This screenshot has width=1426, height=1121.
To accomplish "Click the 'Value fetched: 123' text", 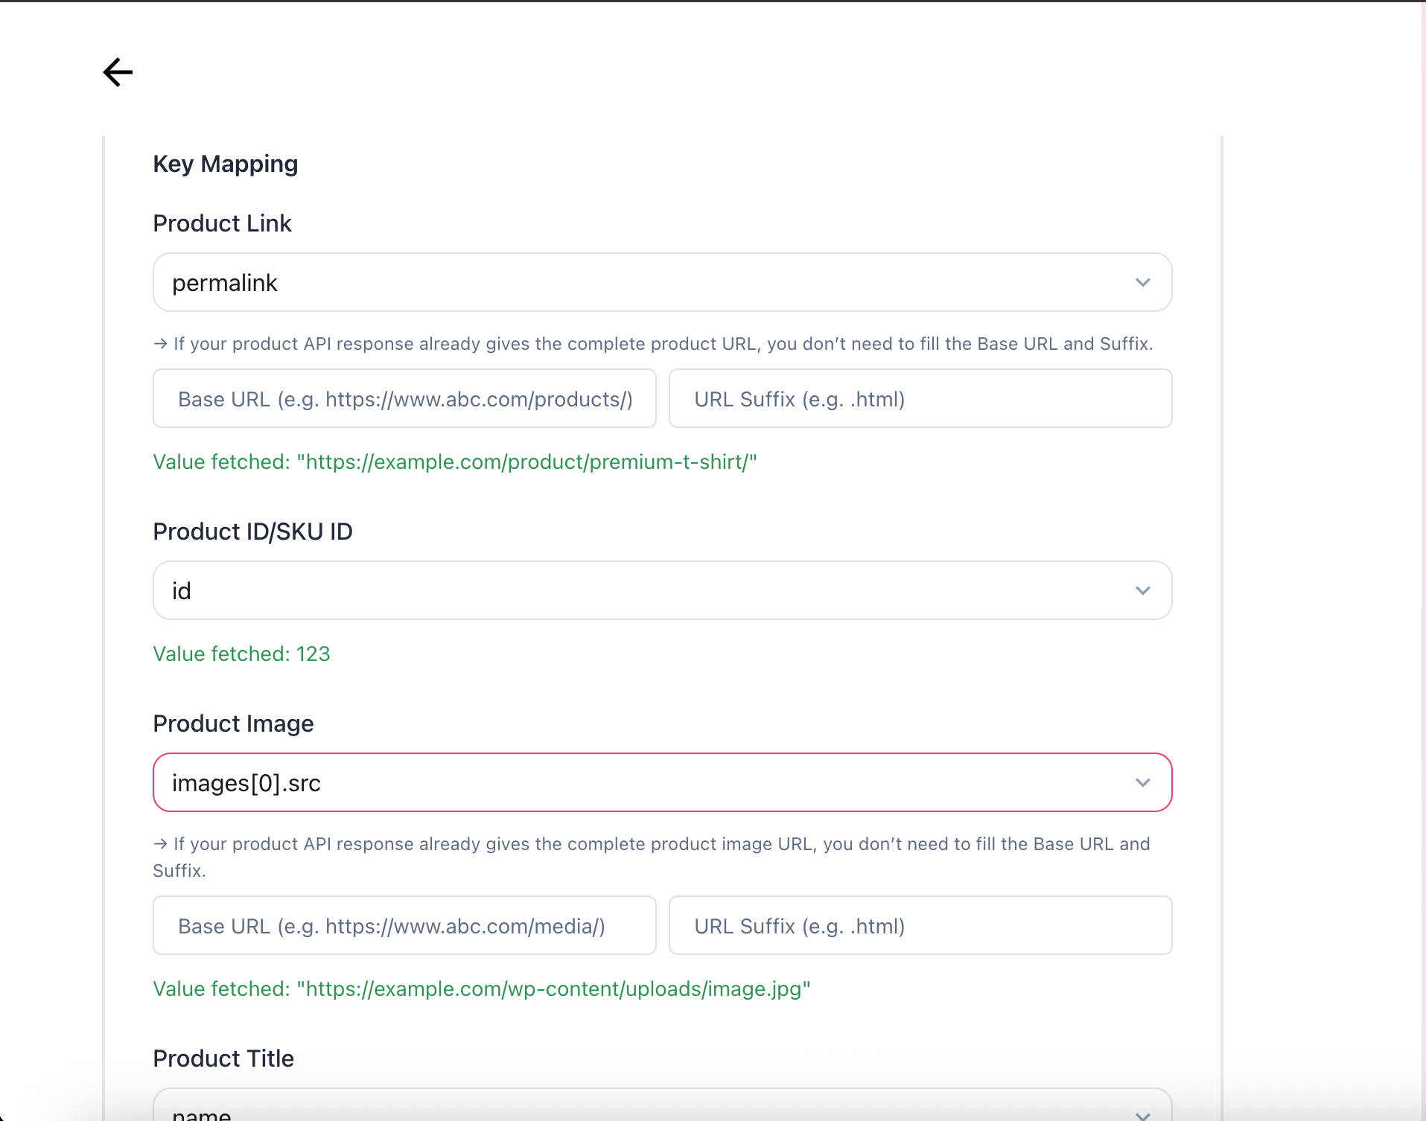I will 241,654.
